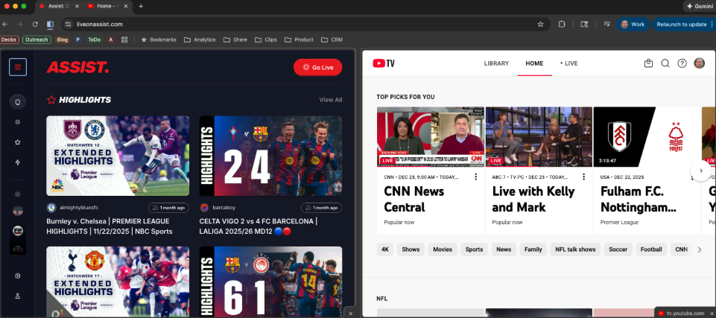Select the Sports filter chip
Image resolution: width=716 pixels, height=318 pixels.
coord(474,249)
